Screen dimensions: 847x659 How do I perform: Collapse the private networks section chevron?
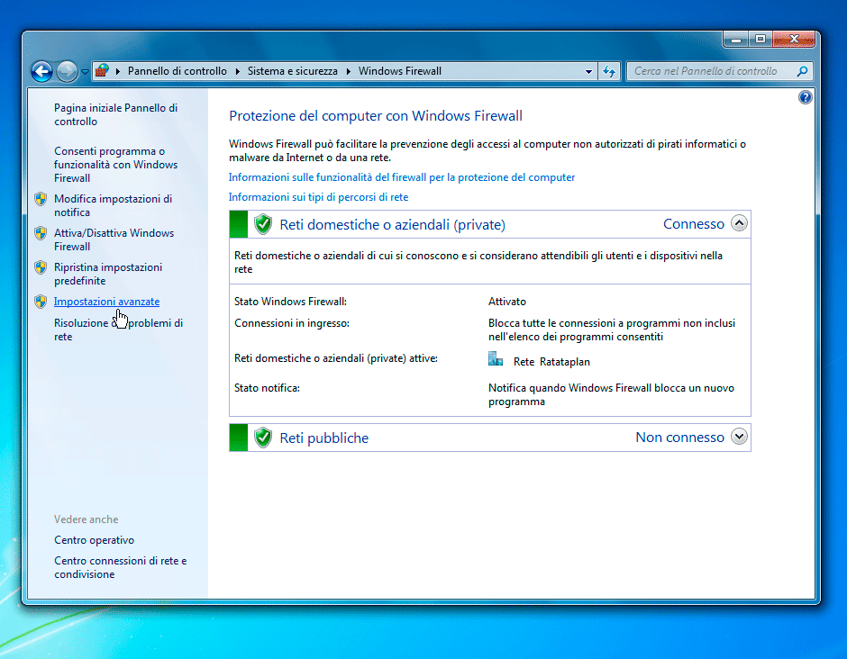739,223
